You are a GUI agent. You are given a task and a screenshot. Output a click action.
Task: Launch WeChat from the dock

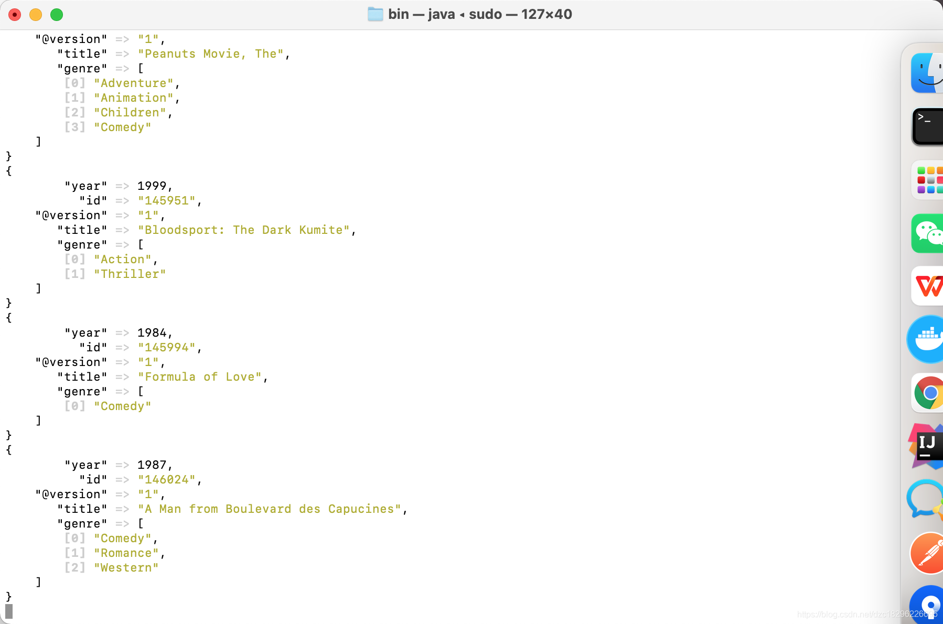[x=927, y=233]
